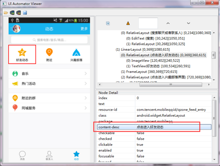220x166 pixels.
Task: Open the 附近的群 row chevron
Action: coord(85,98)
